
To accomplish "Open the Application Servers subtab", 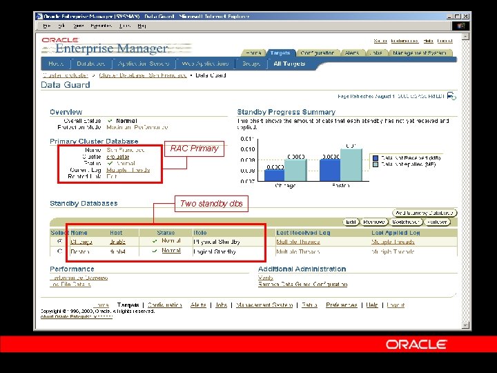I will 144,64.
